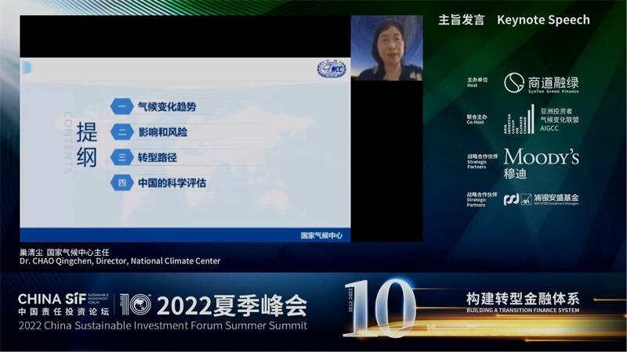627x352 pixels.
Task: Click the 2022夏季峰会 banner title
Action: (x=232, y=306)
